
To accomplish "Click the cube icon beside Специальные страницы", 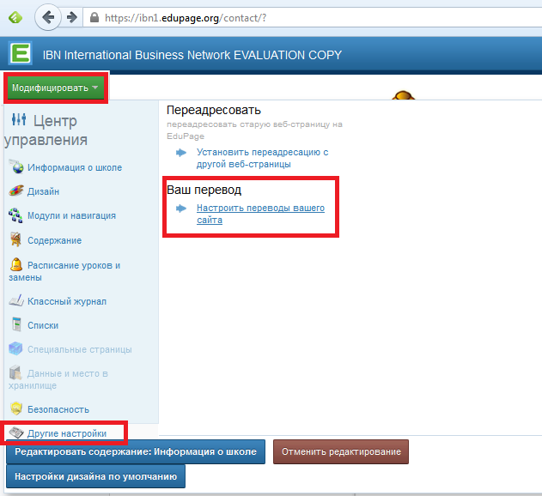I will click(15, 349).
